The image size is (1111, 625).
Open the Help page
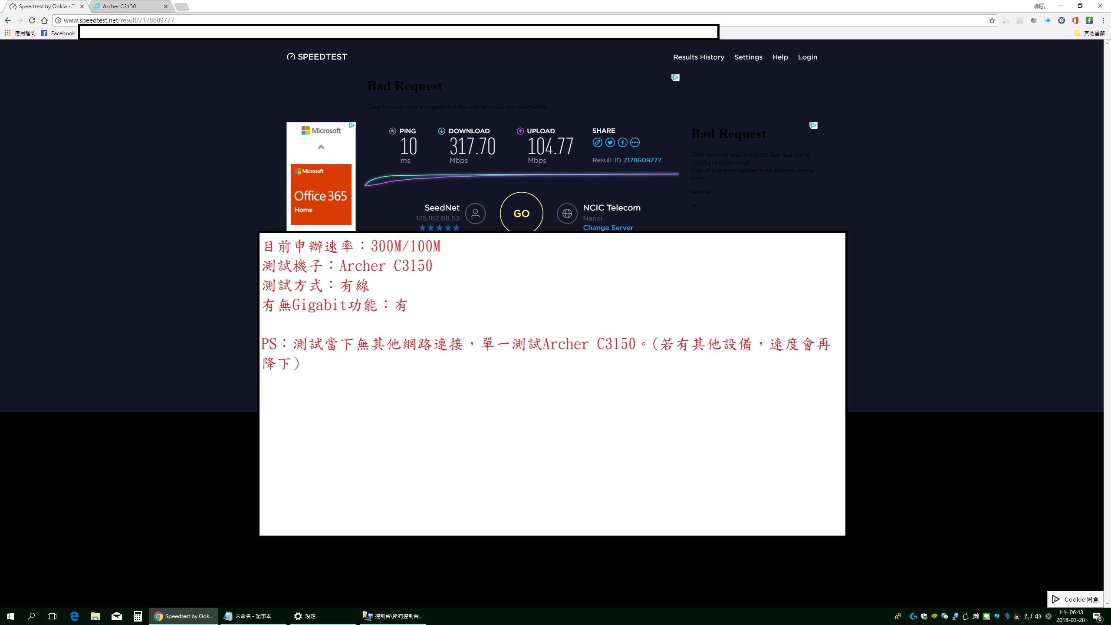[780, 57]
